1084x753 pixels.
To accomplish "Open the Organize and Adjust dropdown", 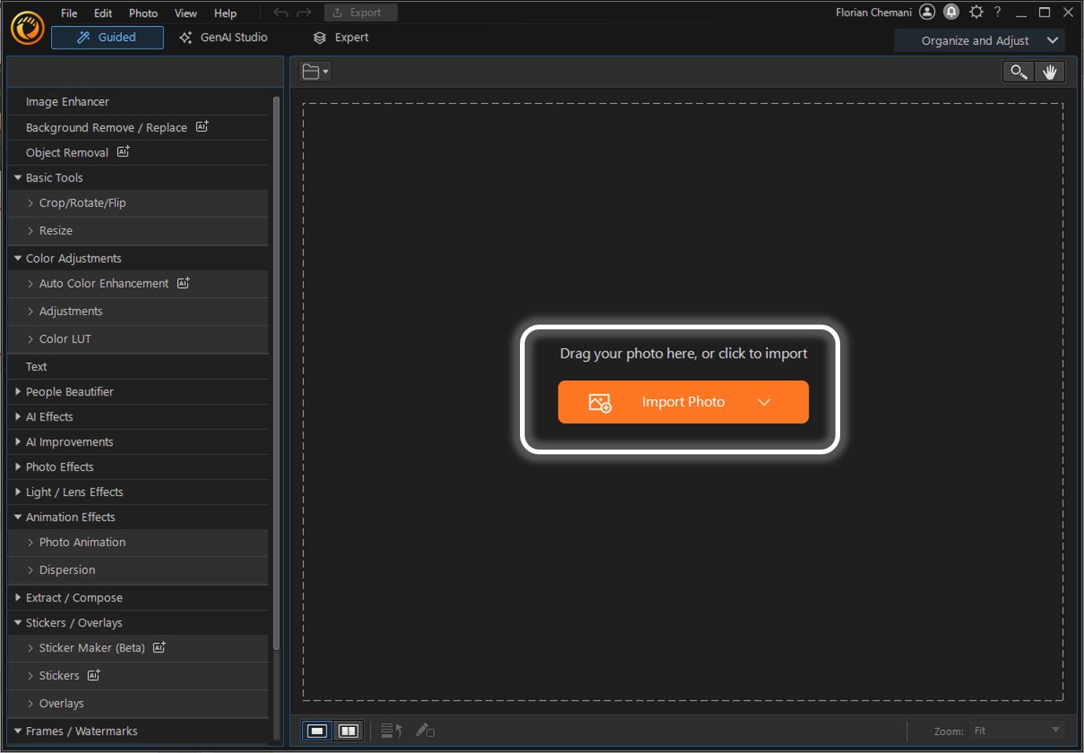I will [x=979, y=40].
